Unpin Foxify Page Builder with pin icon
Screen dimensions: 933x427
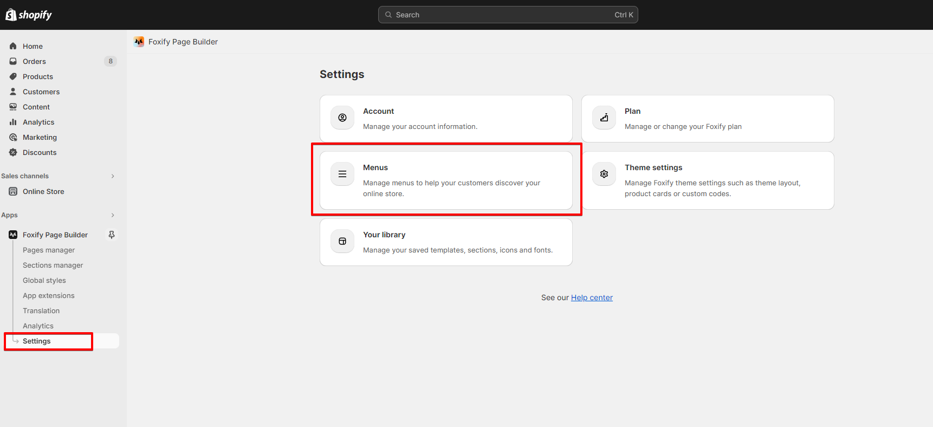pos(112,235)
